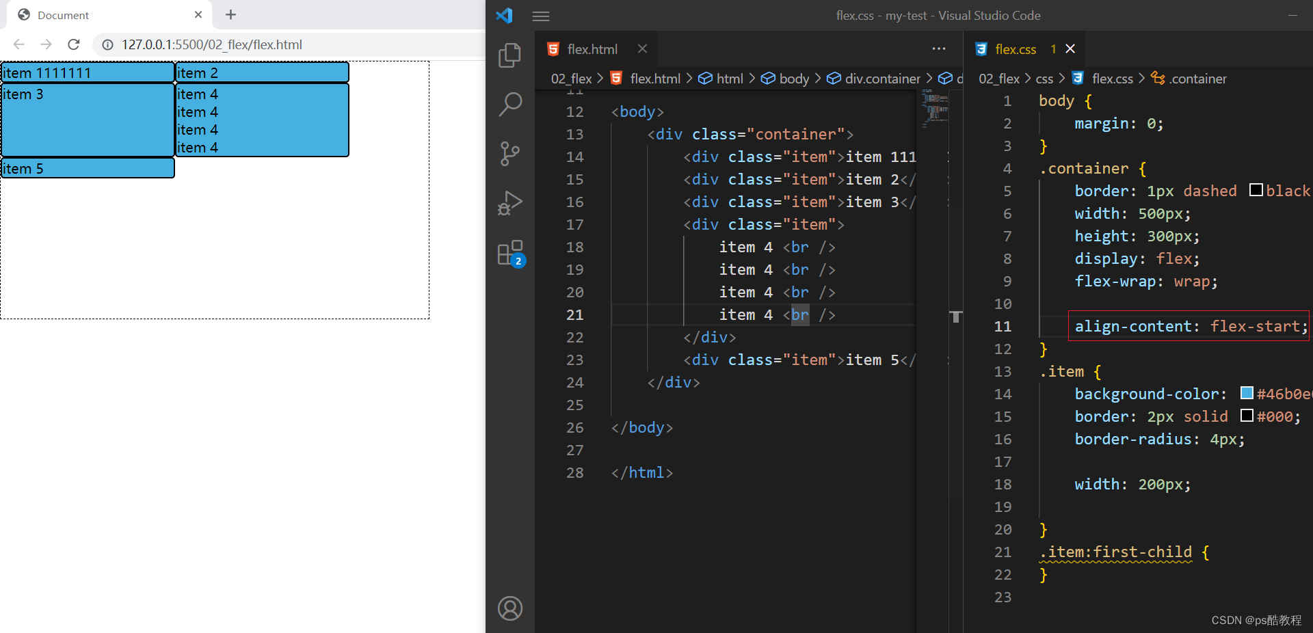Open the Accounts menu icon
Image resolution: width=1313 pixels, height=633 pixels.
pos(509,608)
